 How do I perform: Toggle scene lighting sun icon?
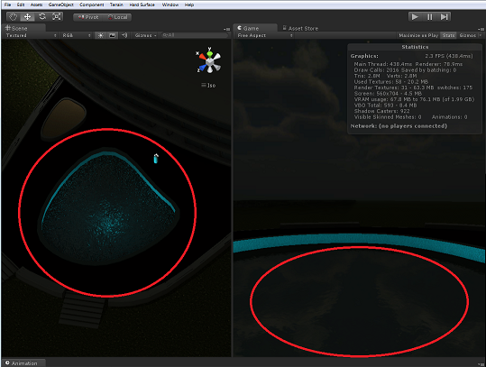[100, 35]
